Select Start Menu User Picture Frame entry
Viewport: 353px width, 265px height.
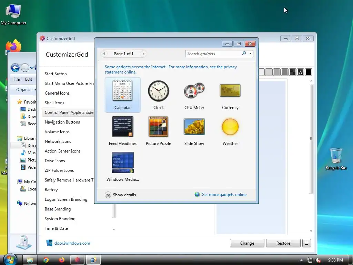tap(69, 84)
